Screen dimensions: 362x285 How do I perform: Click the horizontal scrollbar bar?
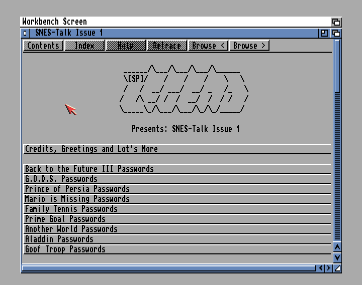click(169, 268)
